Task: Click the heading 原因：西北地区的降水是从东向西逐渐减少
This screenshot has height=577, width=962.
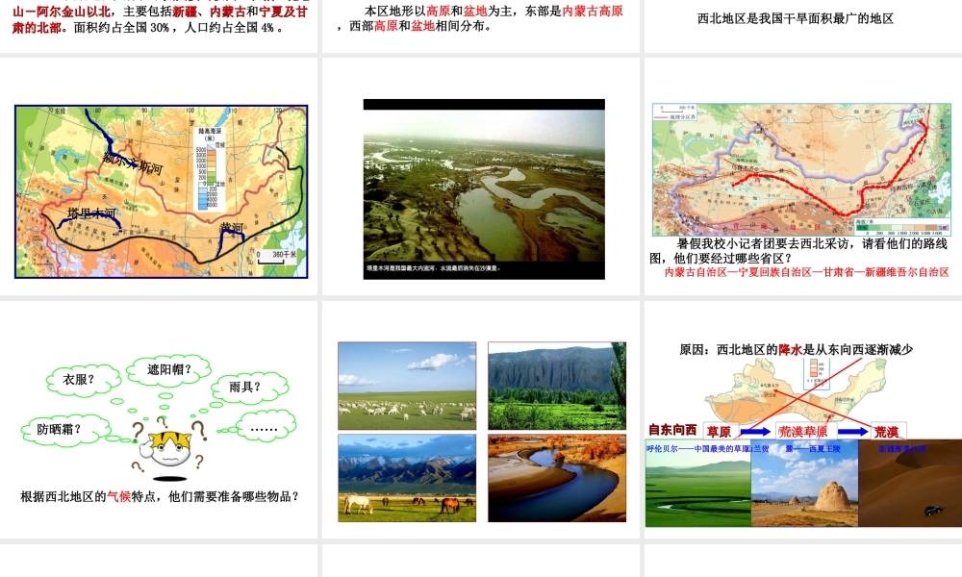Action: [x=796, y=349]
